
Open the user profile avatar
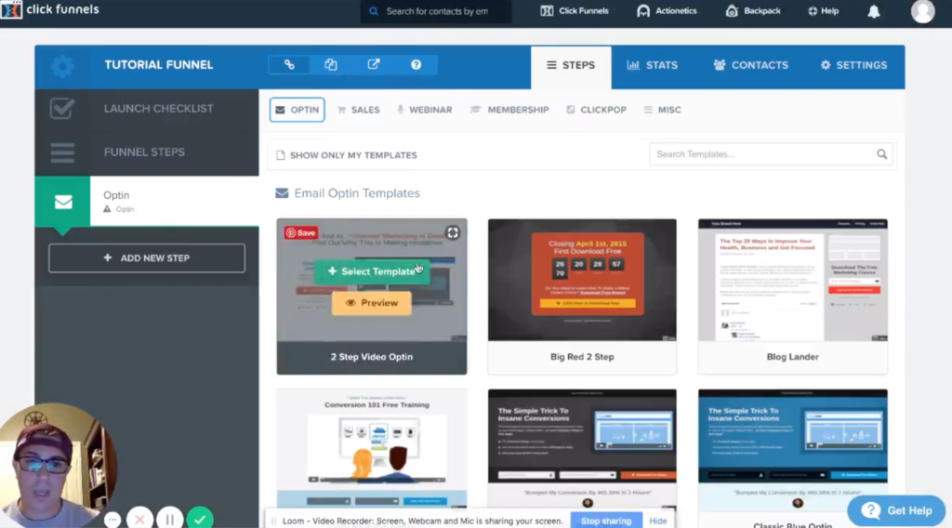pyautogui.click(x=923, y=11)
